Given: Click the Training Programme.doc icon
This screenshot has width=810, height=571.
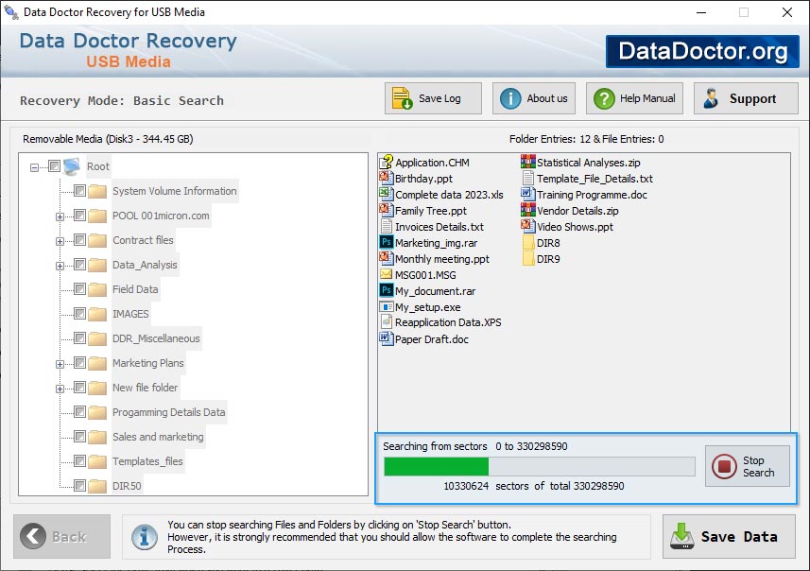Looking at the screenshot, I should 528,195.
